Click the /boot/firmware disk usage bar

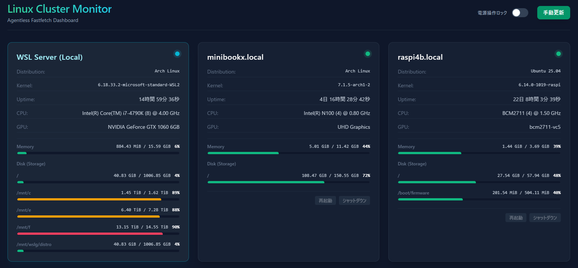pos(479,199)
